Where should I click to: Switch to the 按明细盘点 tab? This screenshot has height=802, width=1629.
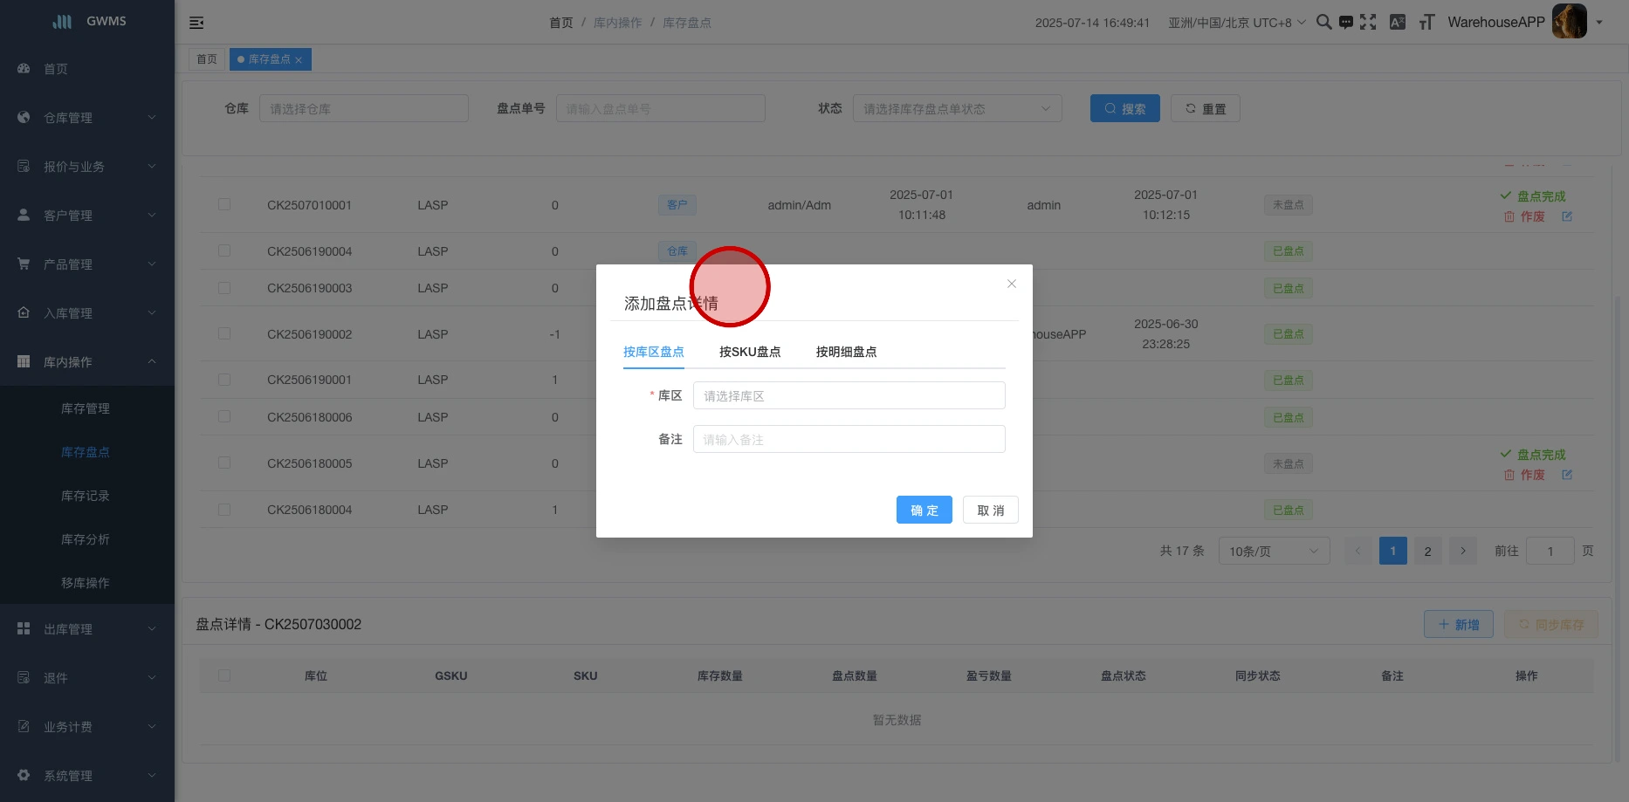click(x=846, y=352)
